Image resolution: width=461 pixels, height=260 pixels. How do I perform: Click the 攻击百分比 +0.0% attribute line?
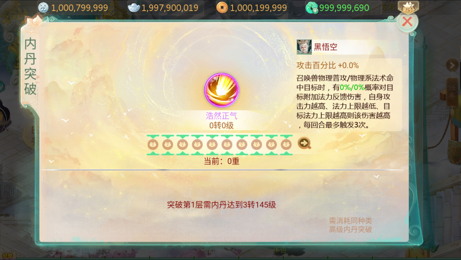point(328,65)
